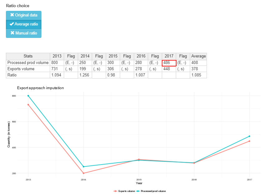Click the Stats header cell
Screen dimensions: 267x196
coord(28,56)
